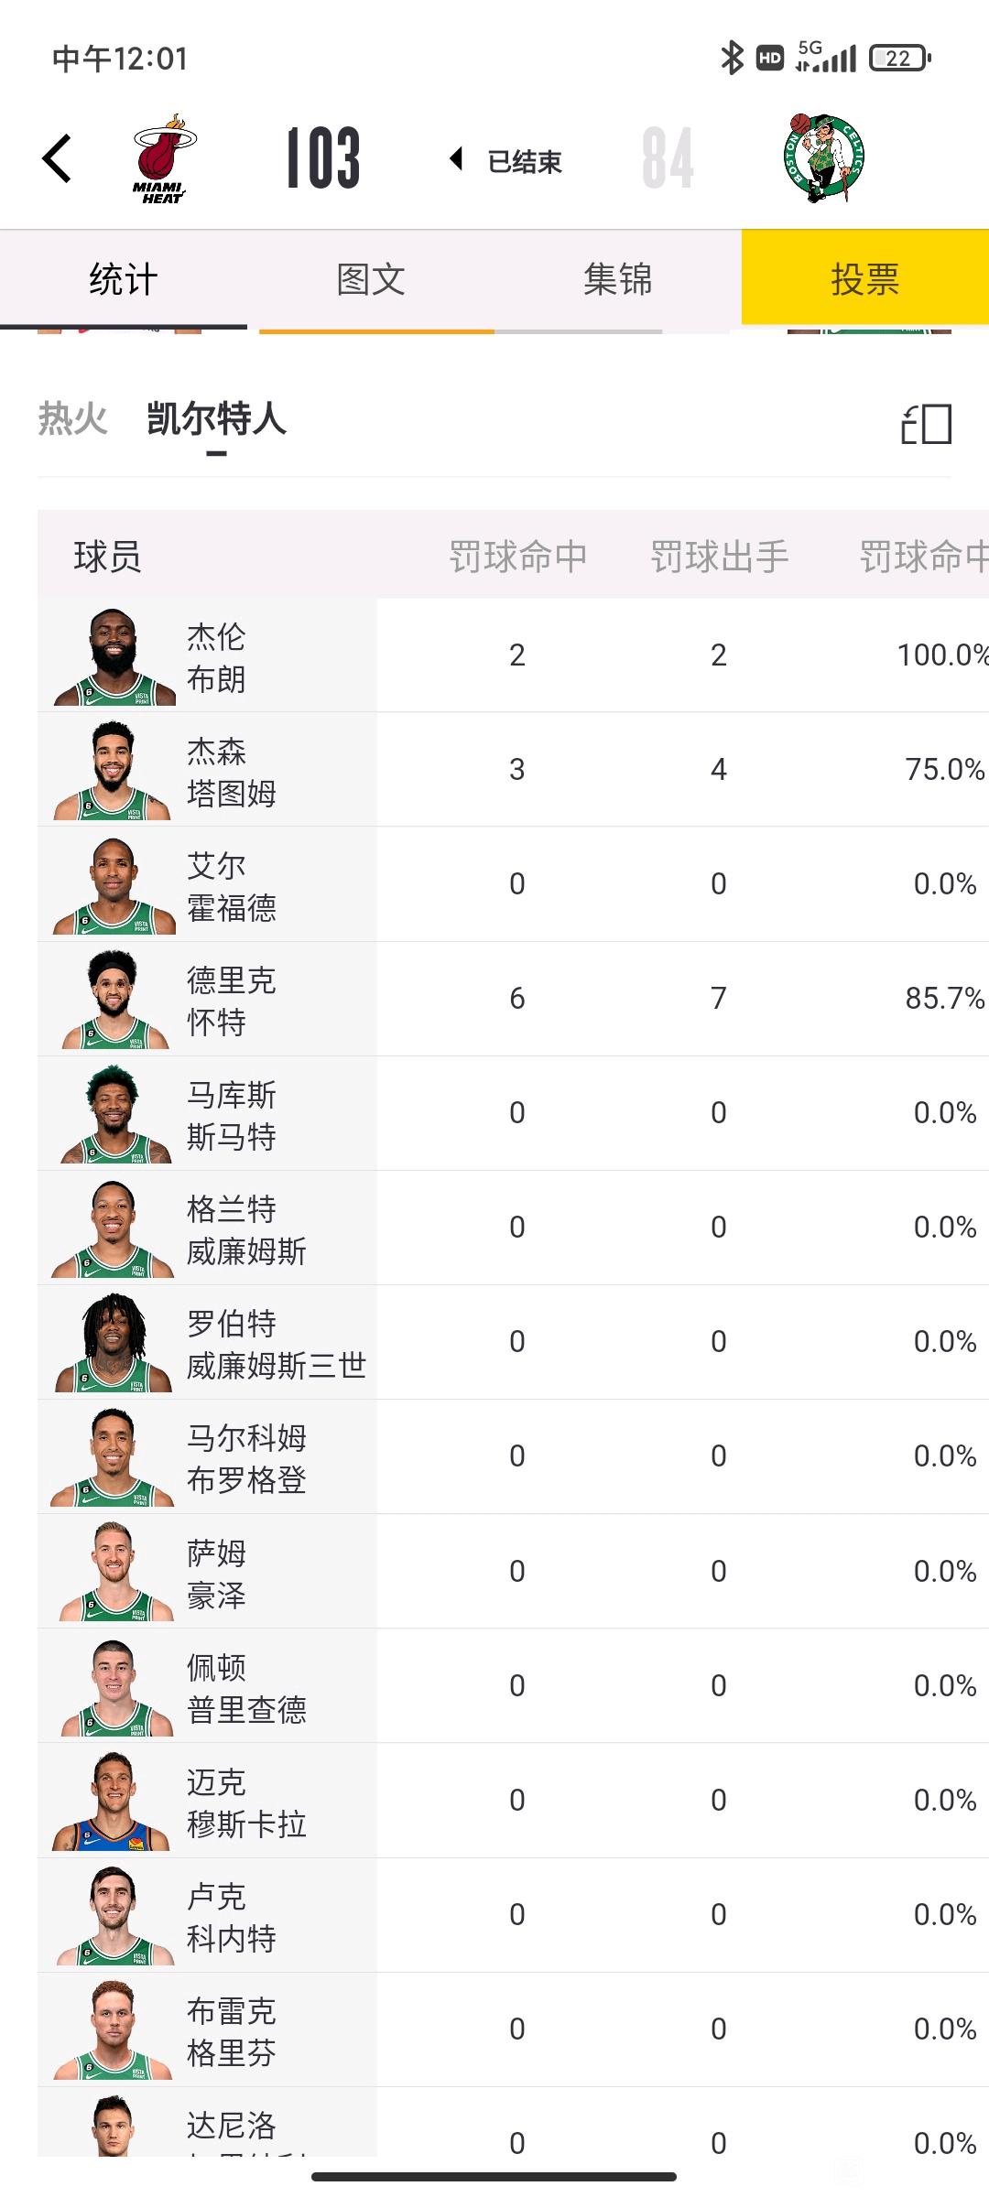Screen dimensions: 989x2197
Task: Tap the Bluetooth status icon
Action: pos(732,59)
